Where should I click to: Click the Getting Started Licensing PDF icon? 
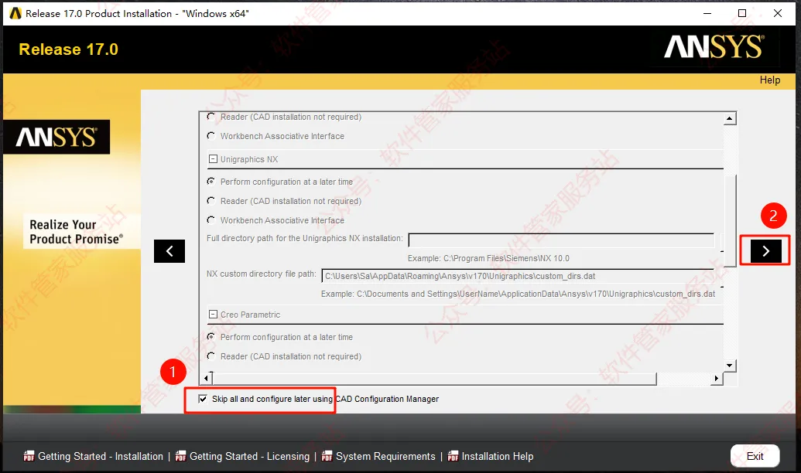180,456
